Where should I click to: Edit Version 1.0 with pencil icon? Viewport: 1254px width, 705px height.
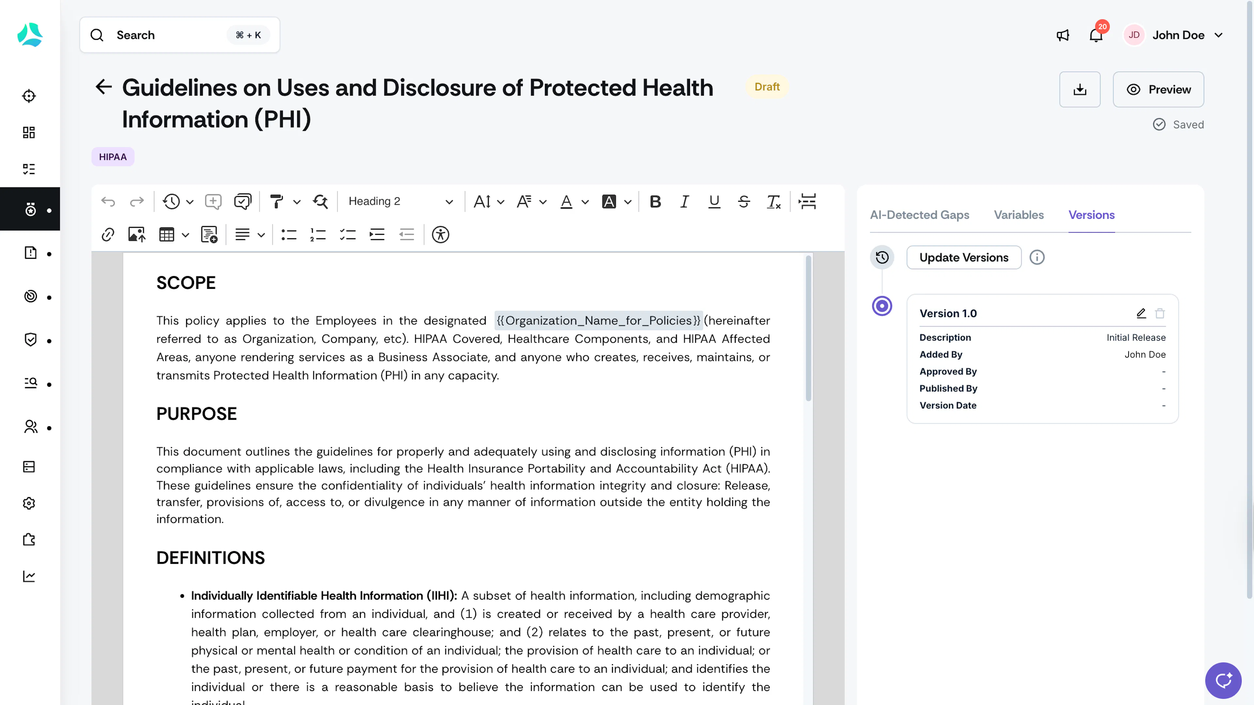coord(1141,313)
